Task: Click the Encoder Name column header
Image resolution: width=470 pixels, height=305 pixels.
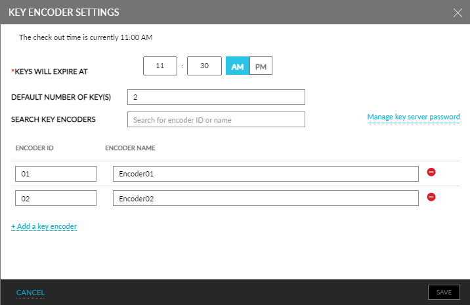Action: click(x=130, y=148)
